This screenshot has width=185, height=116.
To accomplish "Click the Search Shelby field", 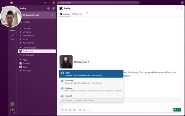I will (x=98, y=2).
